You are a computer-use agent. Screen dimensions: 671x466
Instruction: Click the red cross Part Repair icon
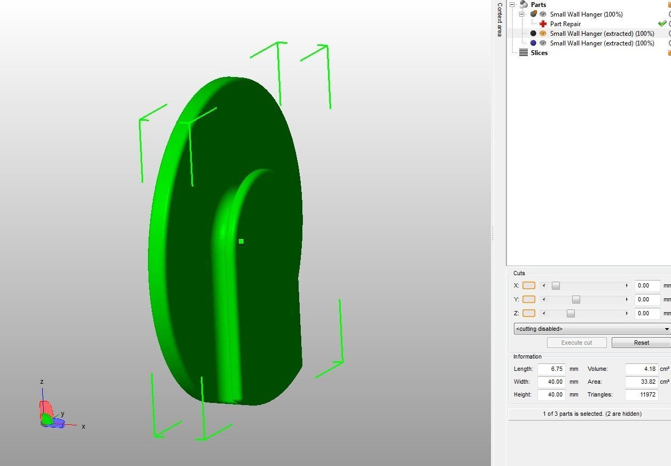click(543, 24)
